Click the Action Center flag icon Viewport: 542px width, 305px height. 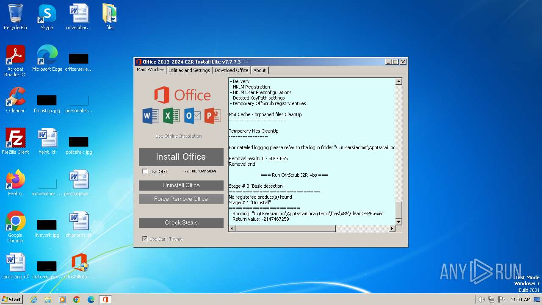tap(502, 299)
